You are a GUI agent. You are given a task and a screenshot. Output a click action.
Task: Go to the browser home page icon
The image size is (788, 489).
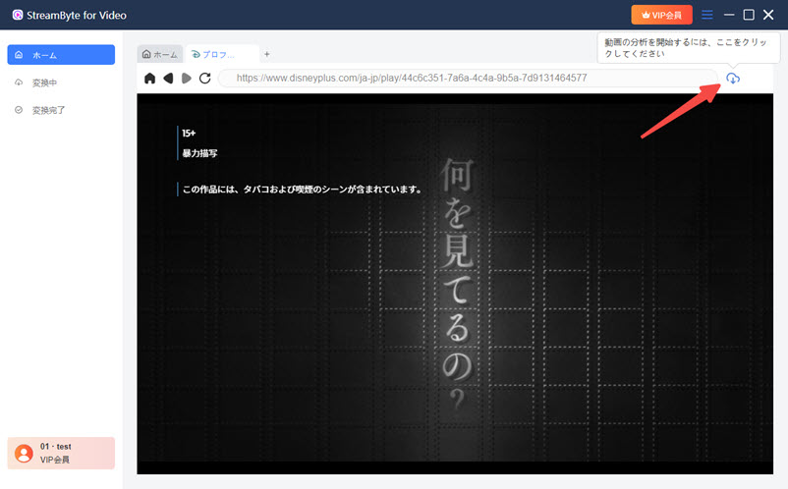click(x=149, y=79)
